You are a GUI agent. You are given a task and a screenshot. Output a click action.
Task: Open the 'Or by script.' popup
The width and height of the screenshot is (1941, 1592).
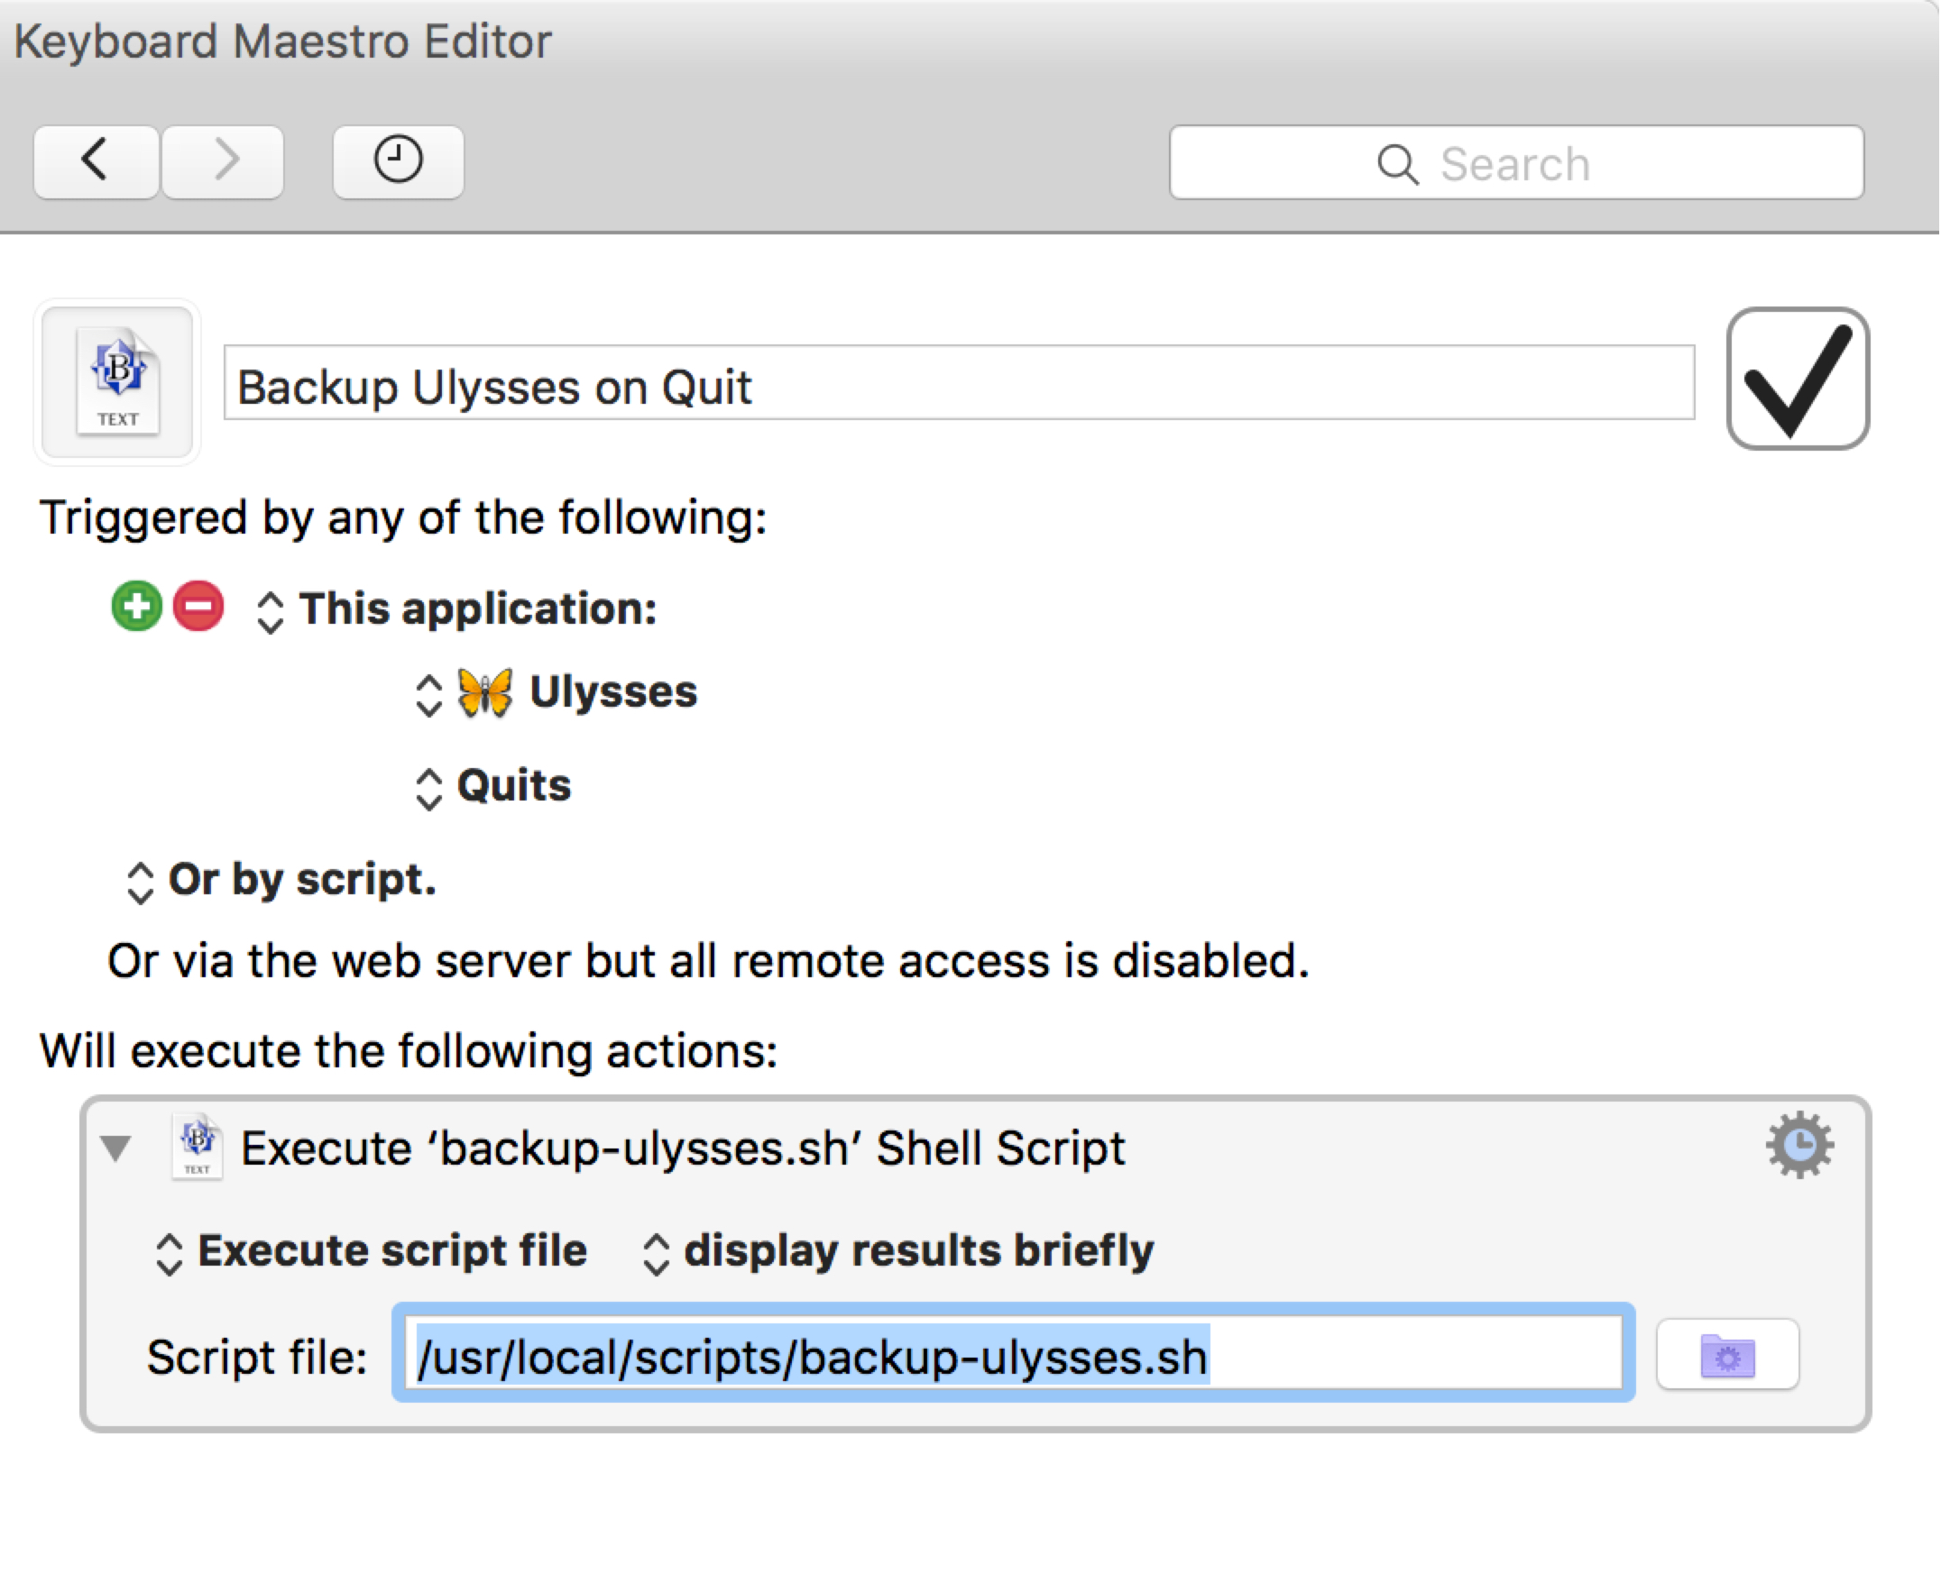tap(281, 881)
